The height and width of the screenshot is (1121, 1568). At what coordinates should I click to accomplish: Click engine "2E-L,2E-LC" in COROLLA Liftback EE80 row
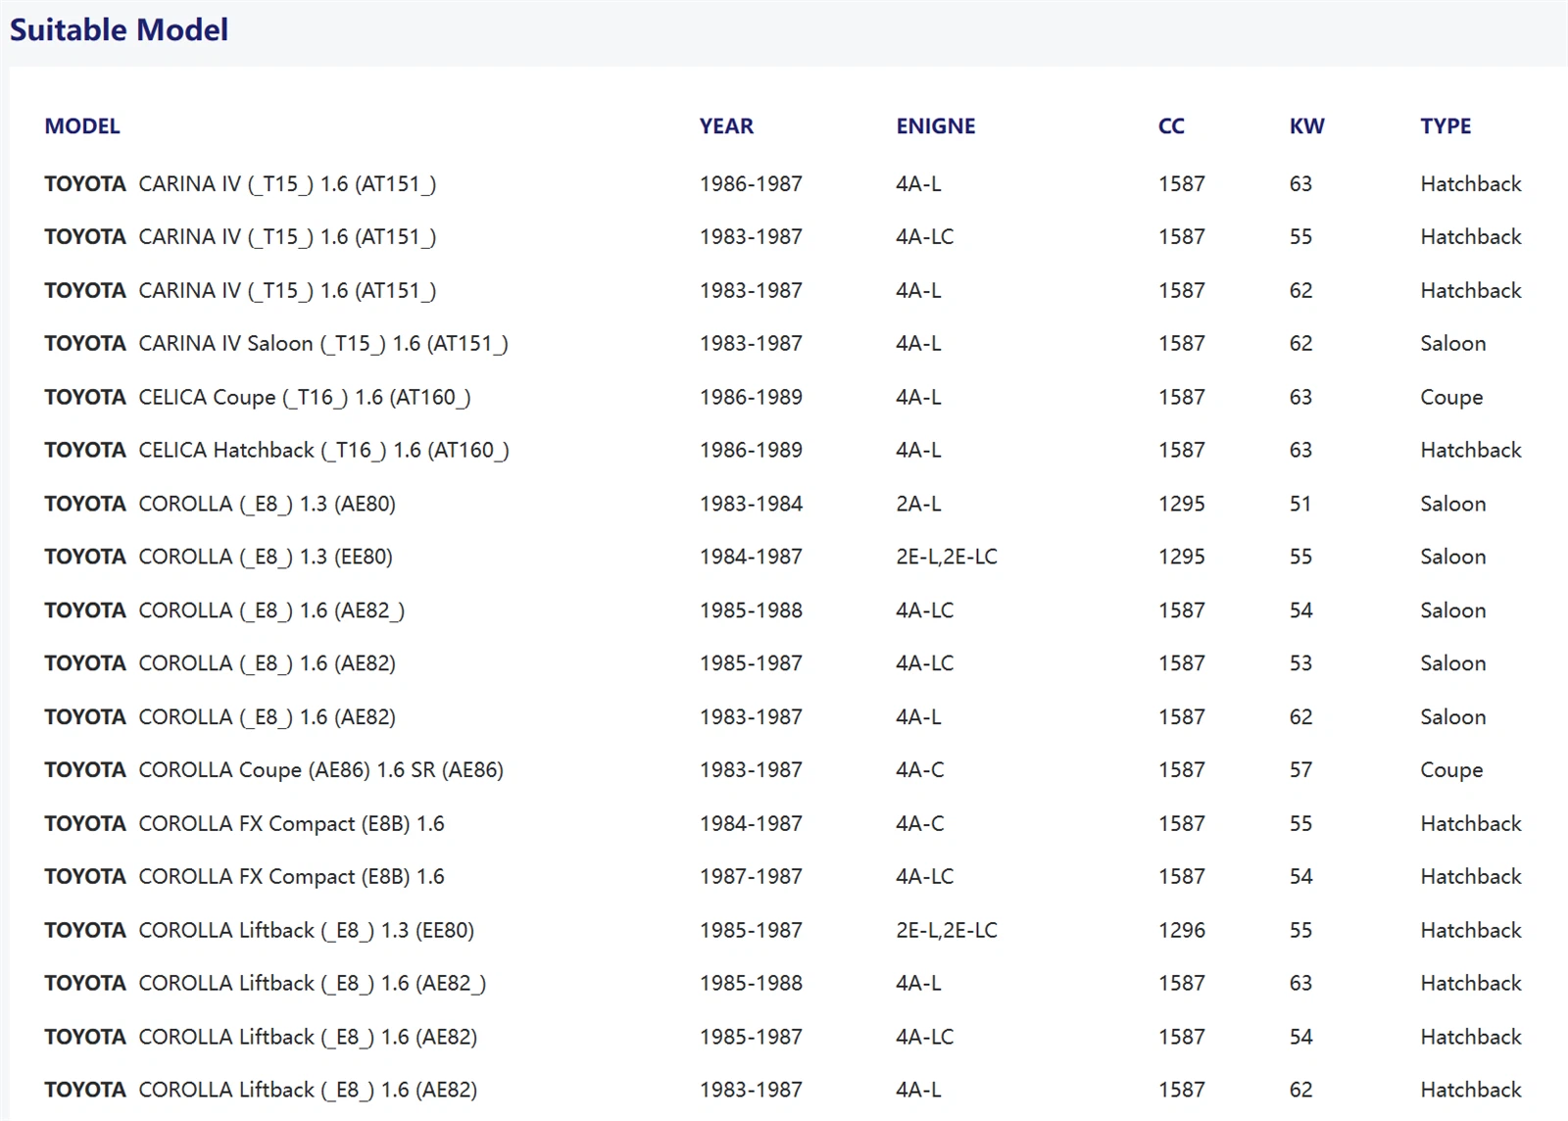pos(947,930)
